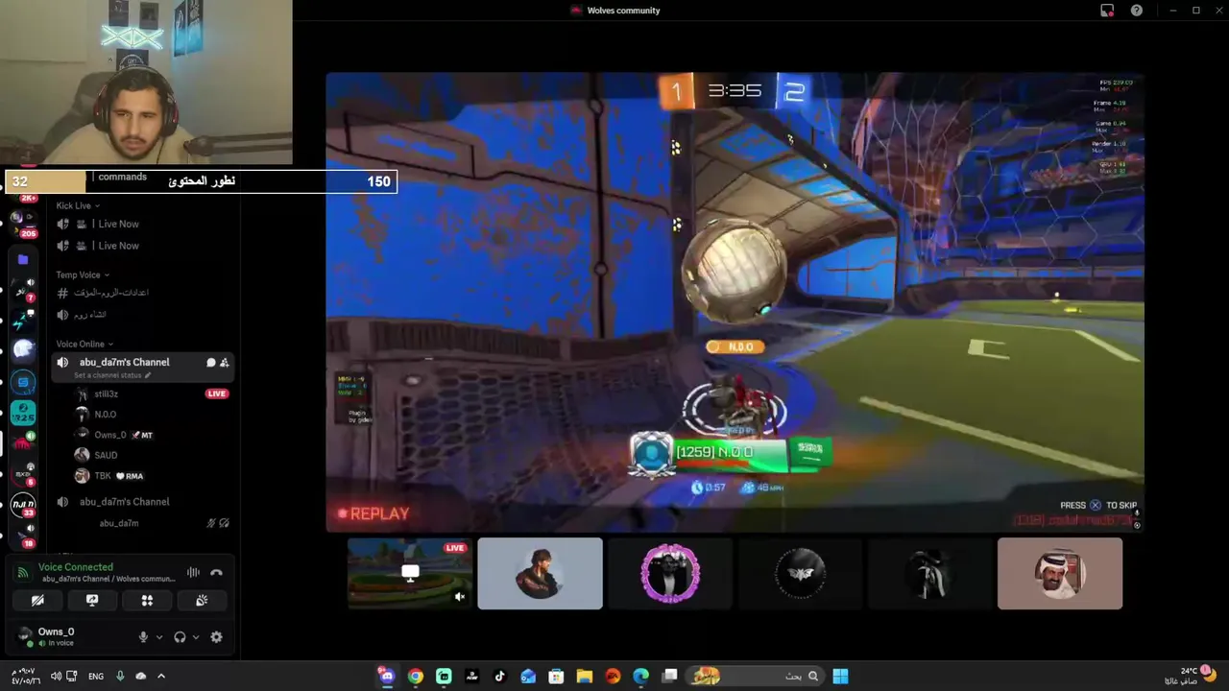Open the User Settings gear
The width and height of the screenshot is (1229, 691).
point(216,637)
